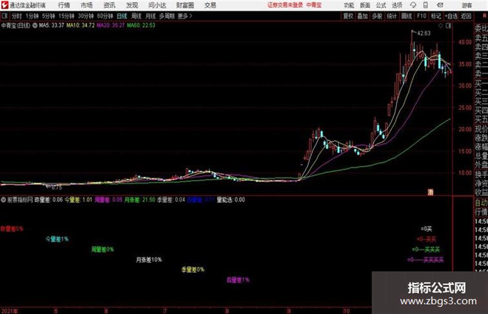Click the mail envelope icon
This screenshot has height=314, width=488.
tap(440, 5)
